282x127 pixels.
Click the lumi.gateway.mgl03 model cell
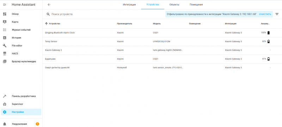pos(168,50)
